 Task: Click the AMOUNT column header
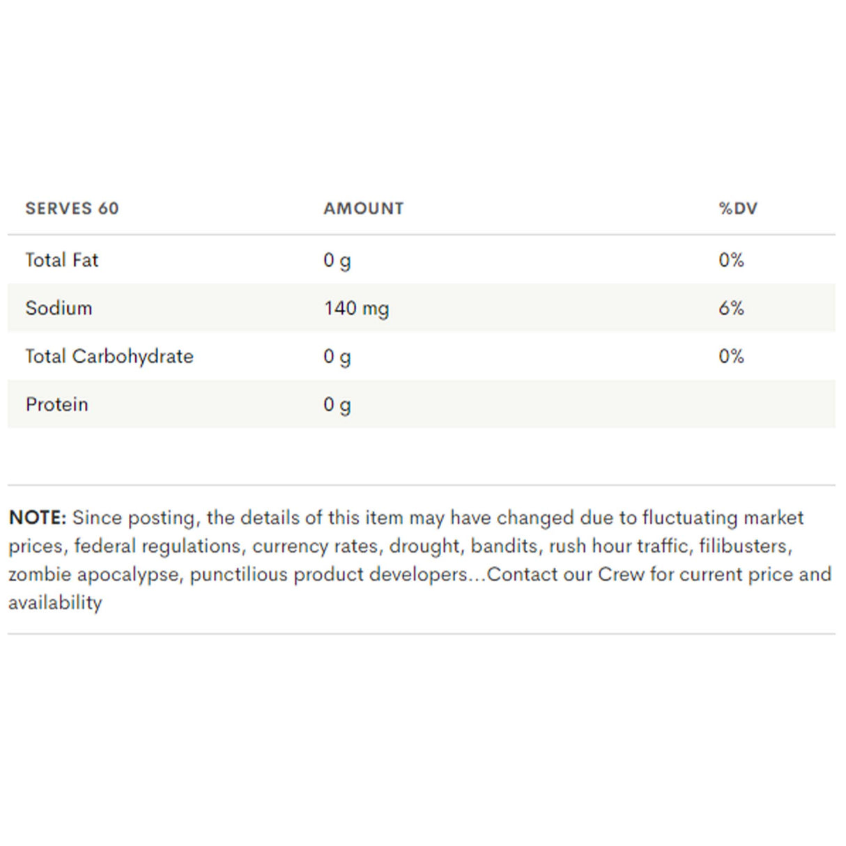click(363, 208)
